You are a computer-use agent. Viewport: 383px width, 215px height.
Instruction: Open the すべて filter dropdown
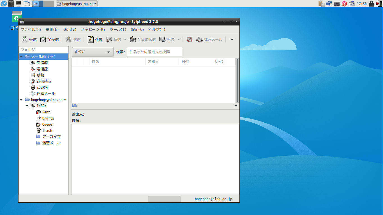93,52
